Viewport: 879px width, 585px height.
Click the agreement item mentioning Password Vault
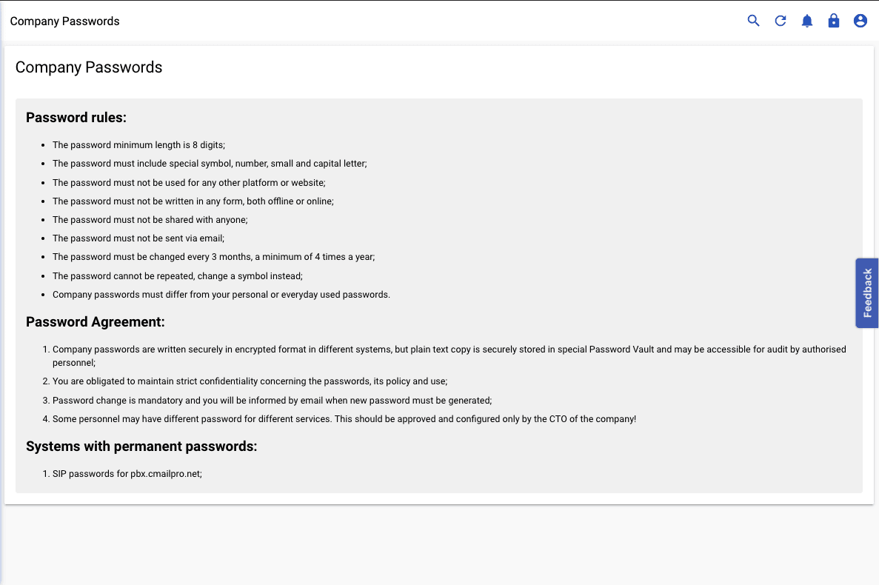coord(449,350)
